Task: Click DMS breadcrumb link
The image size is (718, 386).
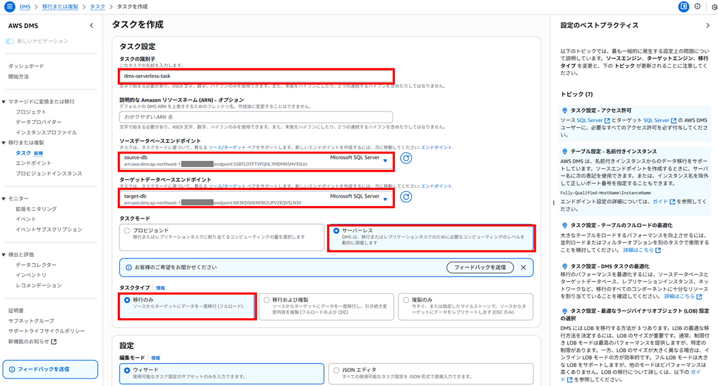Action: coord(25,7)
